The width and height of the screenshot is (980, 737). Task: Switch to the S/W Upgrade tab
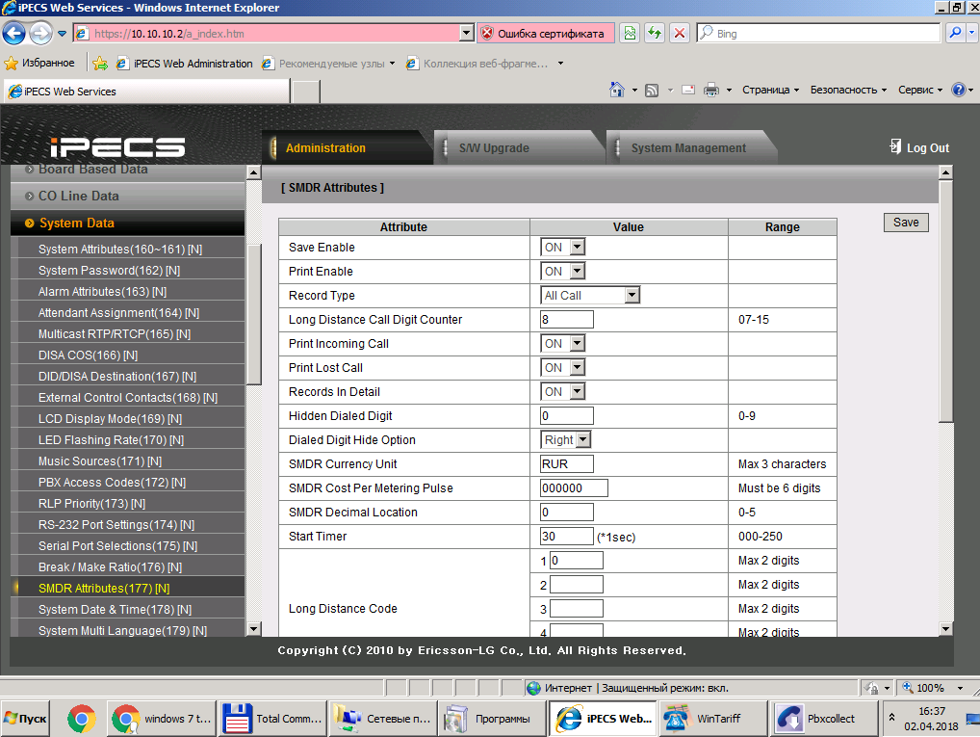click(494, 148)
